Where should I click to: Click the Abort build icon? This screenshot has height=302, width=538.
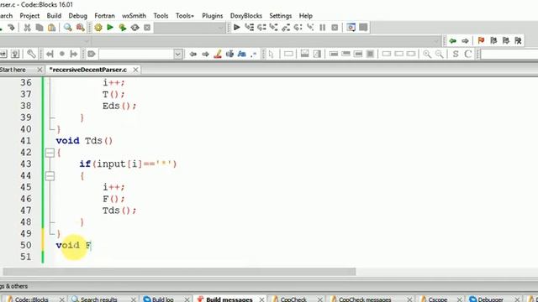(x=147, y=28)
